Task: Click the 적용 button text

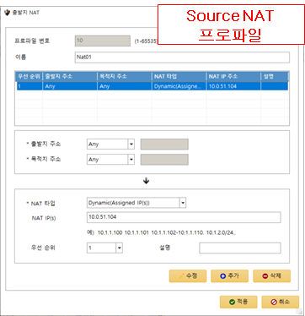Action: tap(243, 302)
